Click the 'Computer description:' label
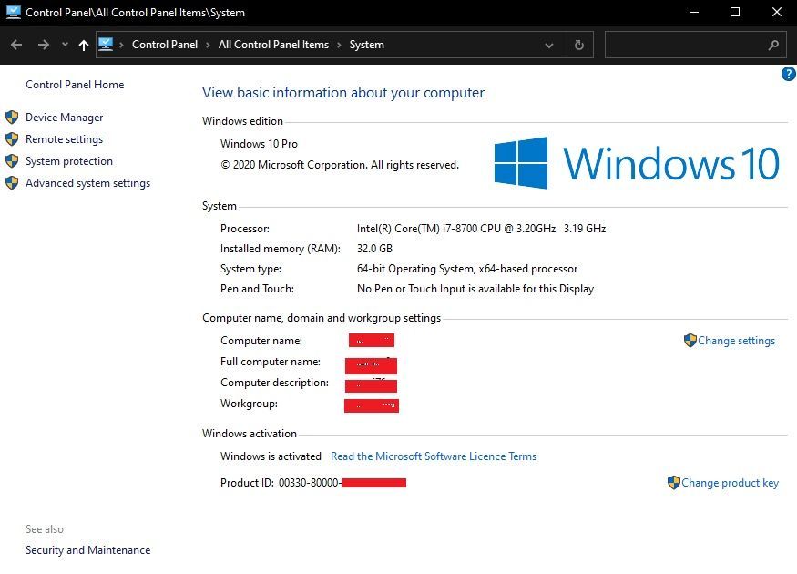 point(274,383)
